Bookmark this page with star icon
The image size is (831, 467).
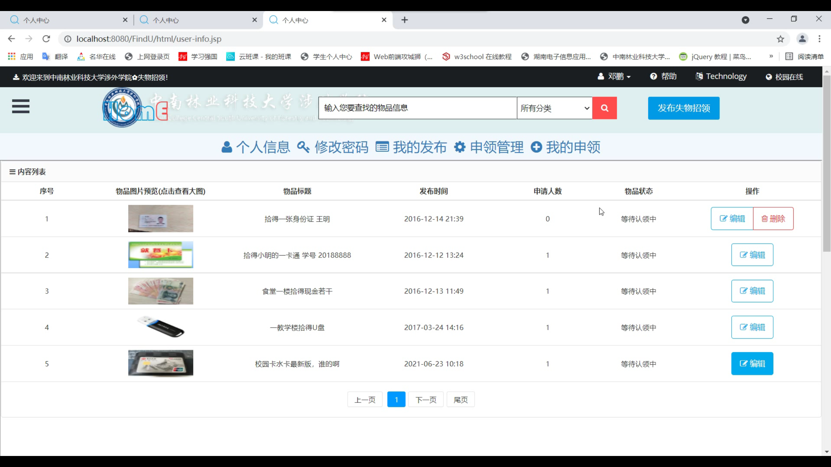pos(780,39)
